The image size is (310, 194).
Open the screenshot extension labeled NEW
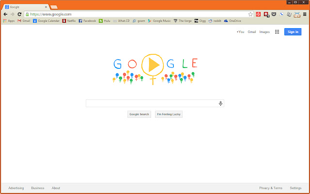coord(297,15)
